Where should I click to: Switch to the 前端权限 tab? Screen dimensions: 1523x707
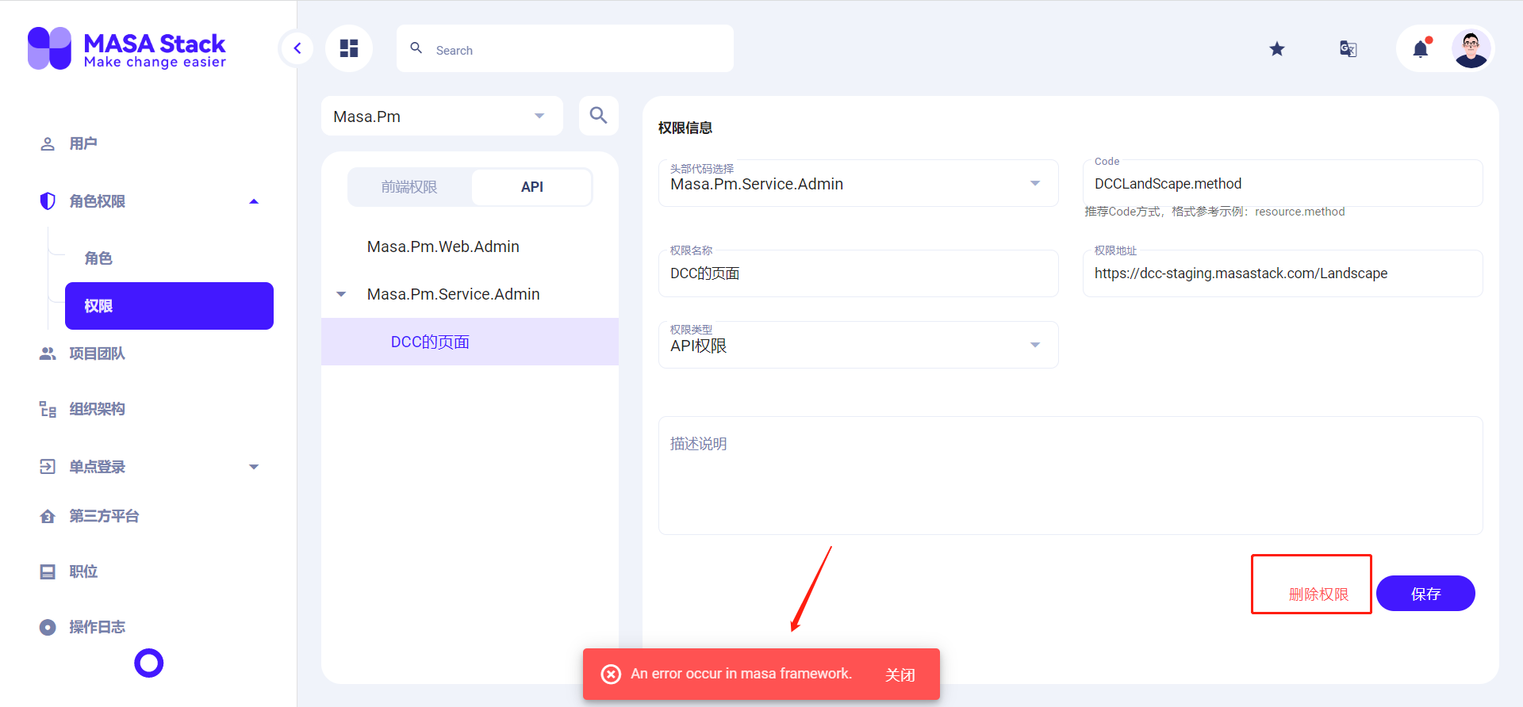point(409,187)
